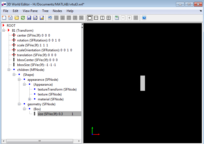This screenshot has height=144, width=204.
Task: Collapse the (Box) node
Action: 24,109
